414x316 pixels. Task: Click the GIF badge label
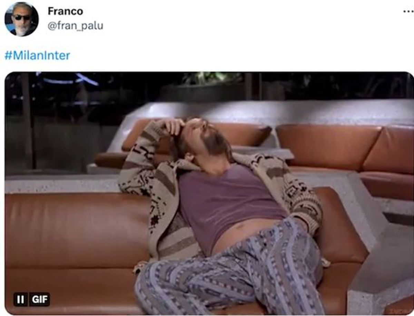[x=39, y=299]
